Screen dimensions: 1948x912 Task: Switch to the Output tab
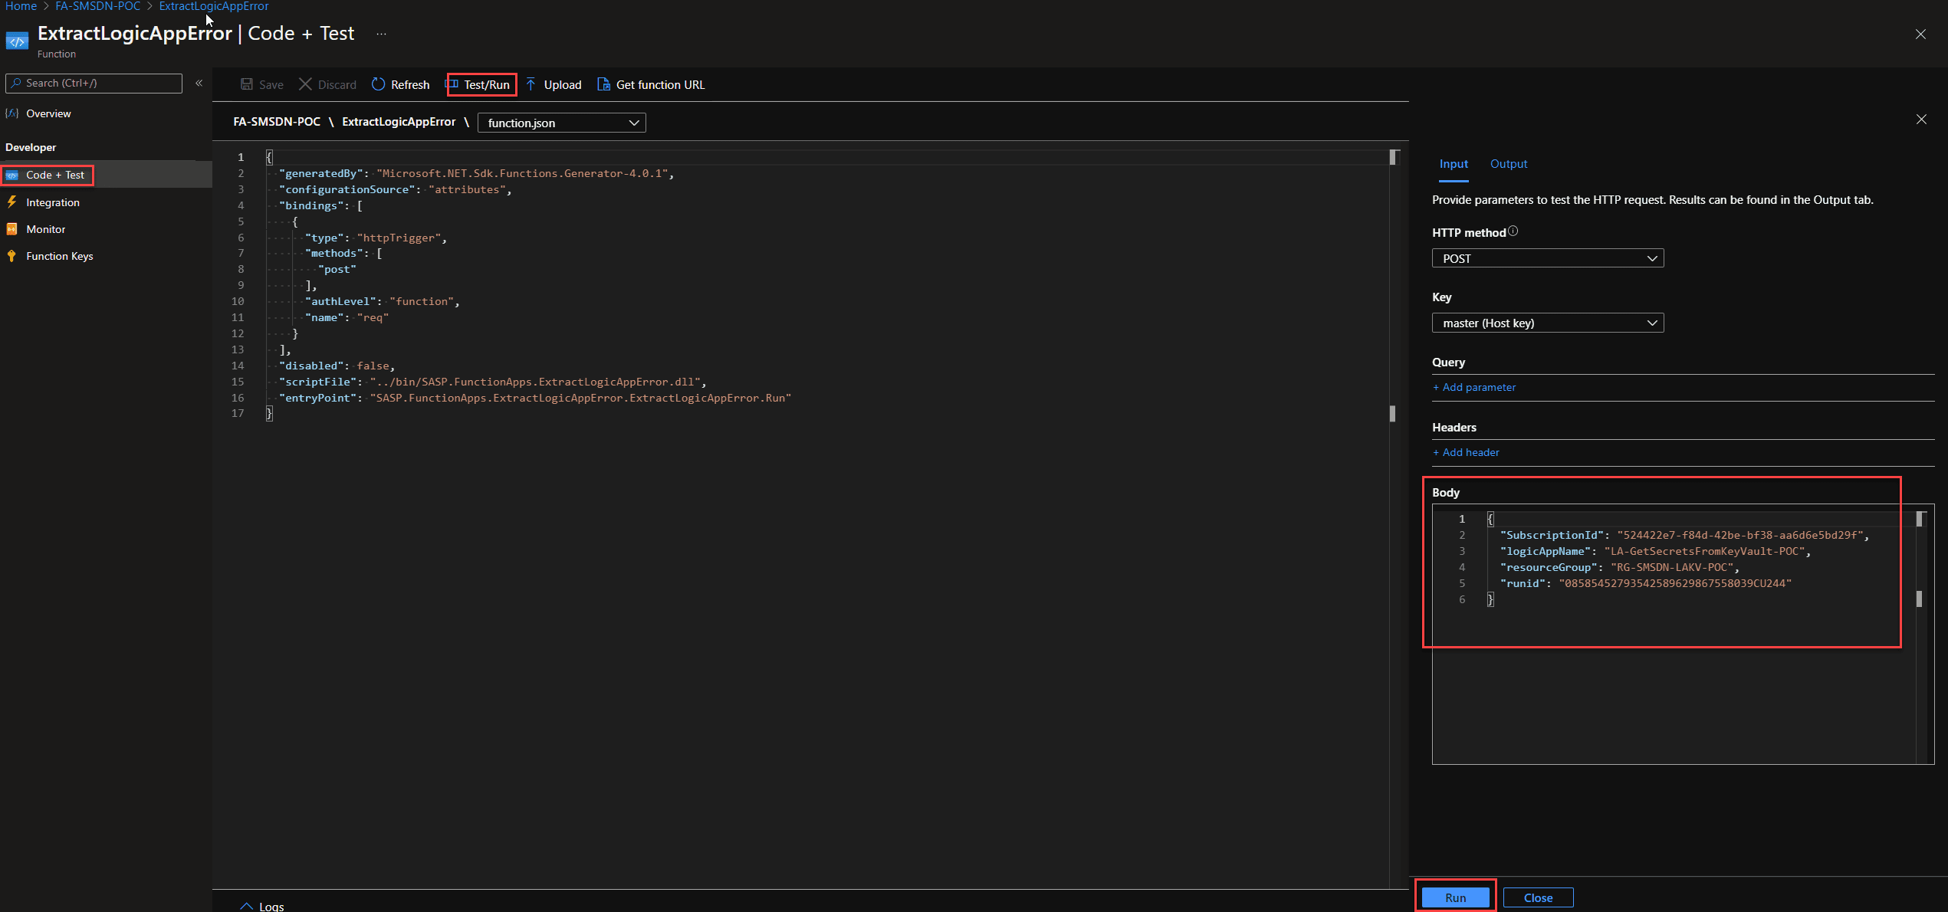[x=1508, y=164]
